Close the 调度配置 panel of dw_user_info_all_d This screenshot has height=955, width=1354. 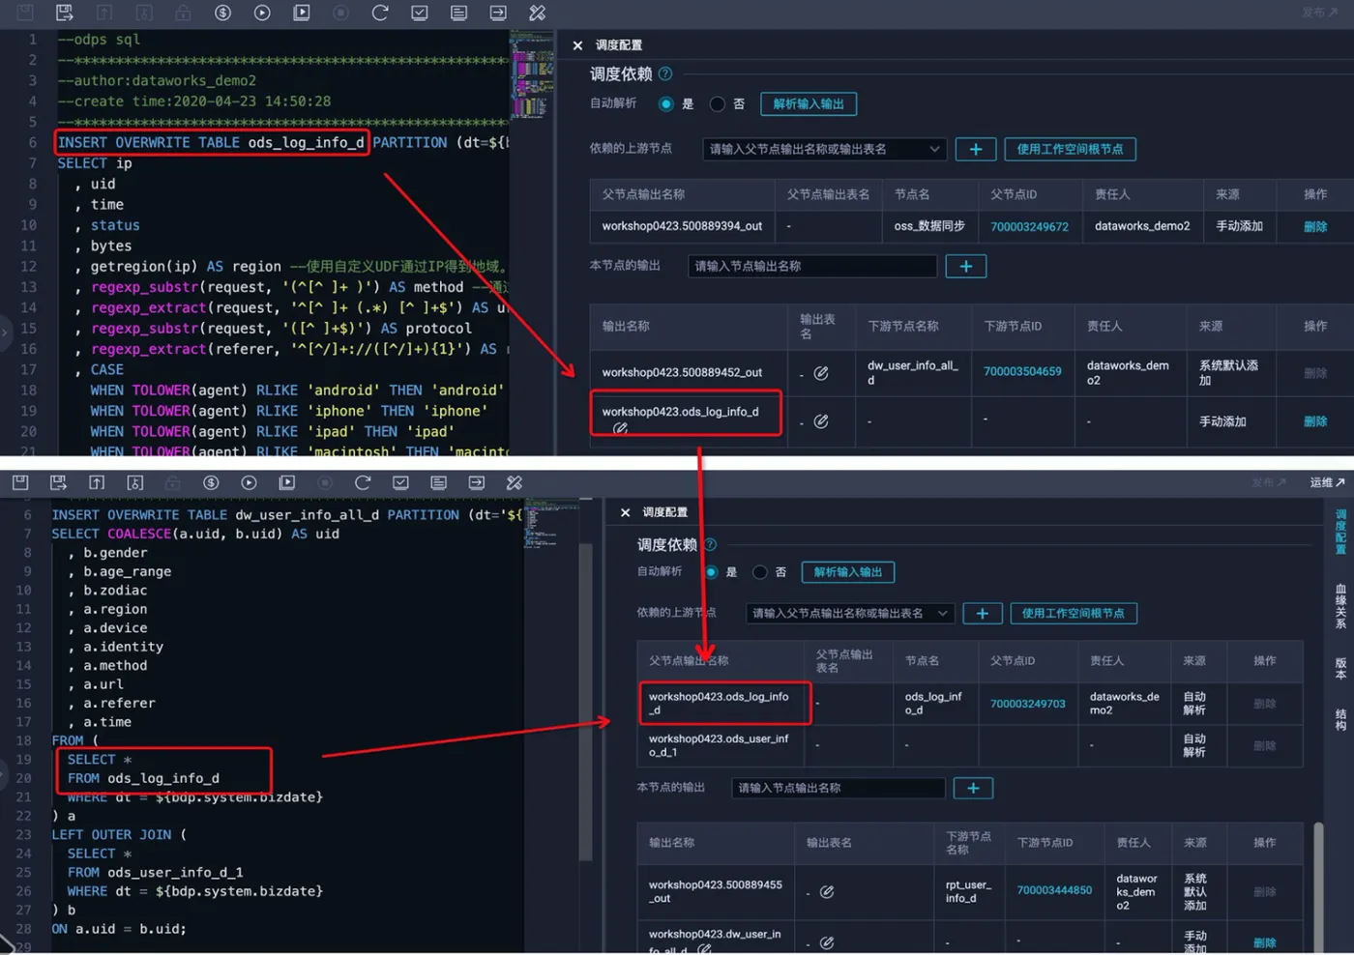point(625,512)
